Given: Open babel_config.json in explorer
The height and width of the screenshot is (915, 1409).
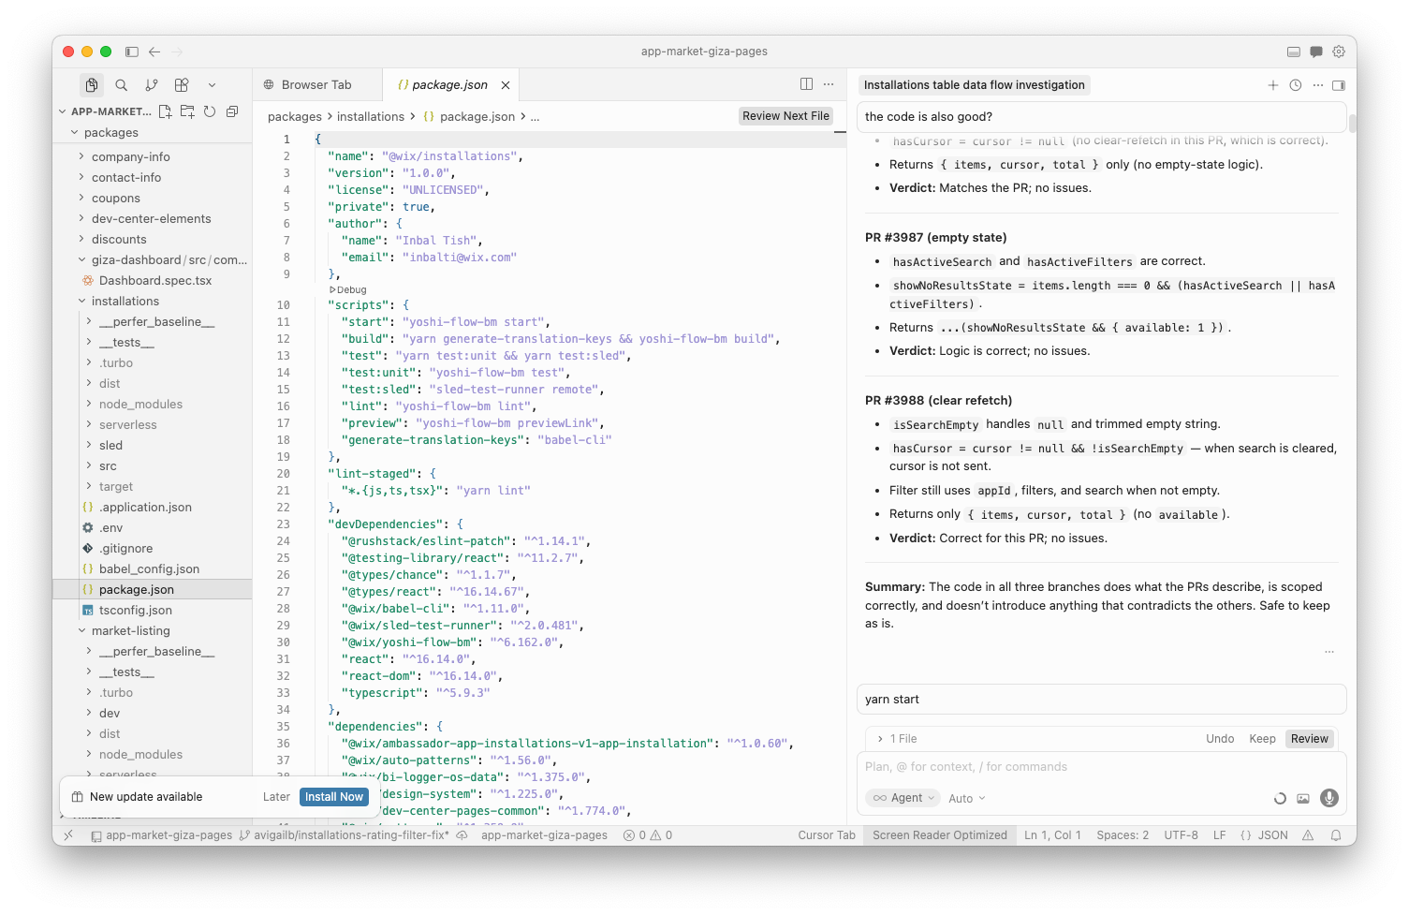Looking at the screenshot, I should (x=149, y=569).
